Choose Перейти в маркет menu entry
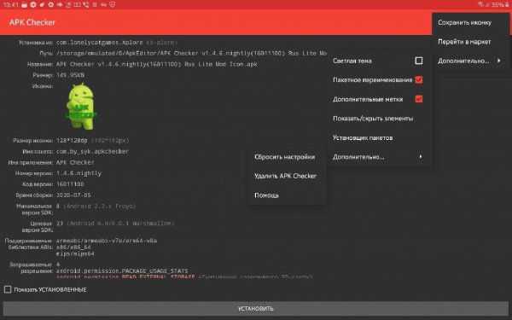The image size is (512, 320). 470,42
